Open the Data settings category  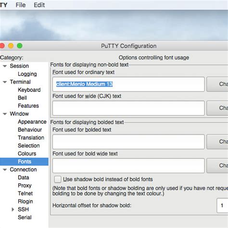click(x=24, y=177)
